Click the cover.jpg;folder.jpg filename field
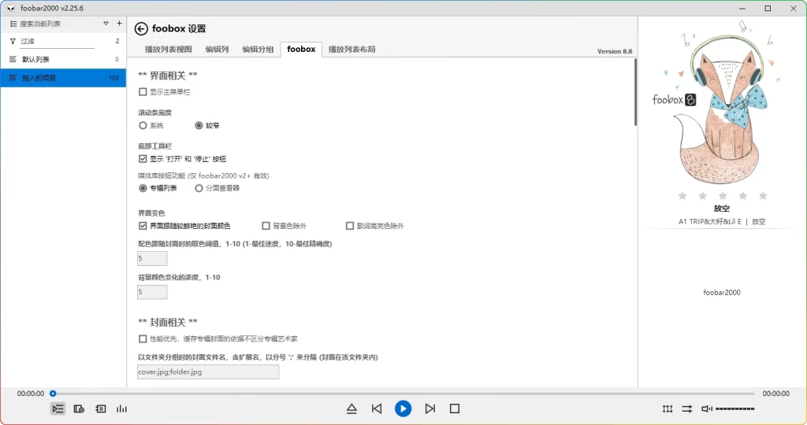 click(x=208, y=372)
